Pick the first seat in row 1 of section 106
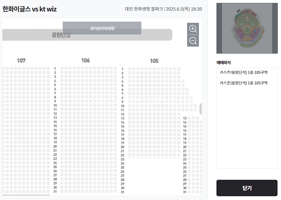This screenshot has height=200, width=281. coord(62,68)
